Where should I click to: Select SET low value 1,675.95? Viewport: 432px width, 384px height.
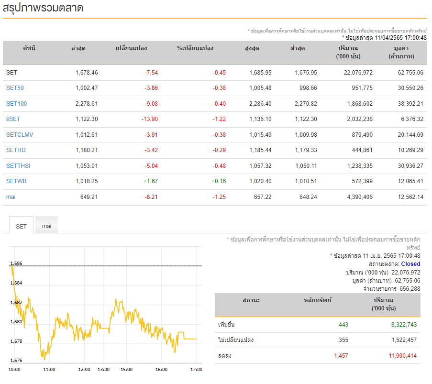[306, 72]
